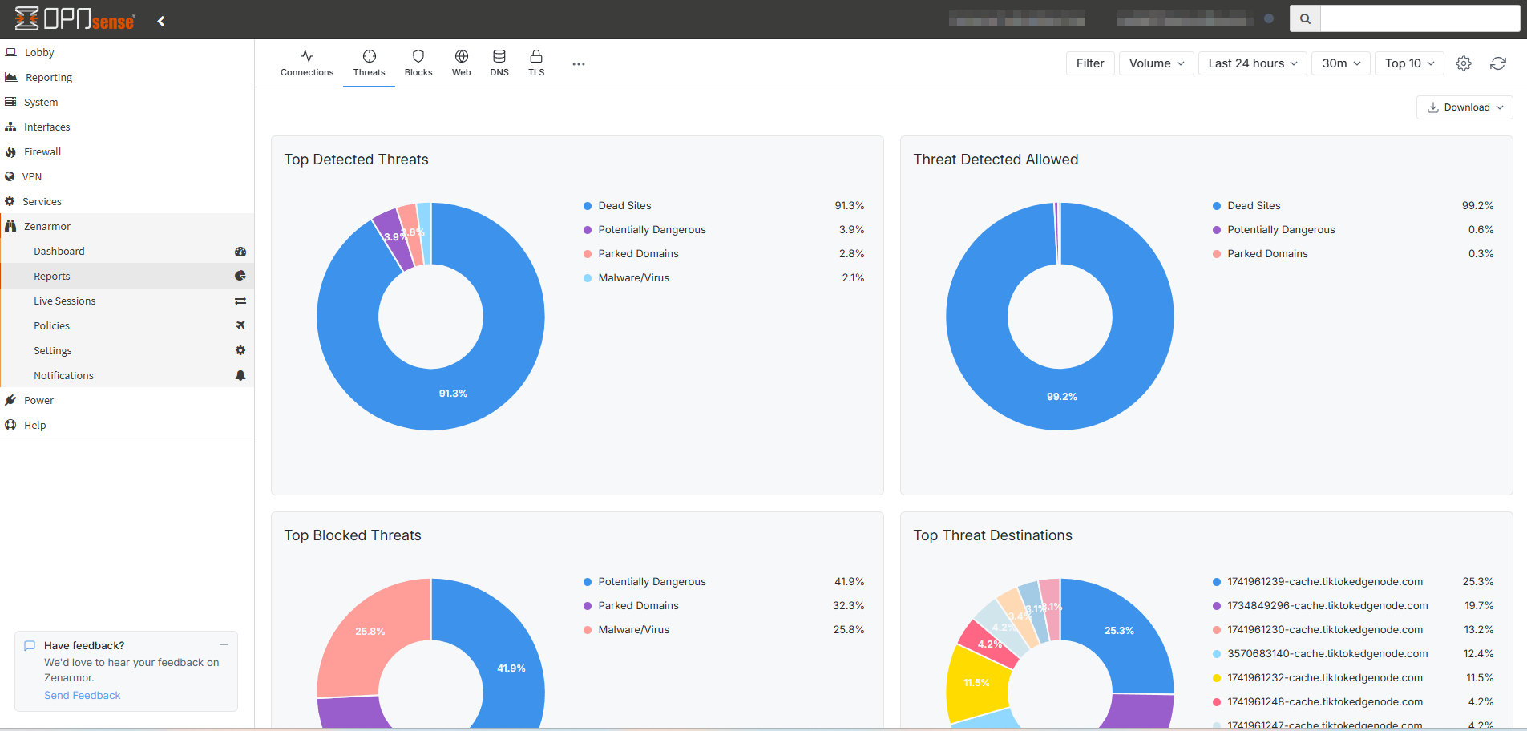Click the 99.2% slice in Threat Detected Allowed
The image size is (1527, 731).
(x=1062, y=397)
